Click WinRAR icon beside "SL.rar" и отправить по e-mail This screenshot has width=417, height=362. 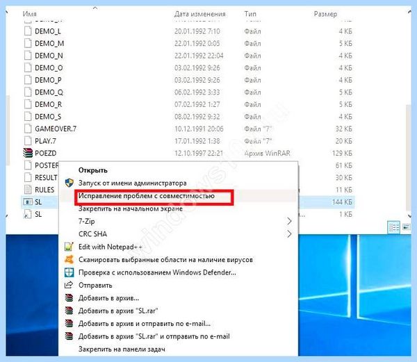(x=69, y=336)
